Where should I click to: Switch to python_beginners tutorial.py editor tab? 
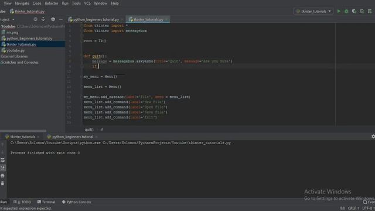[96, 19]
